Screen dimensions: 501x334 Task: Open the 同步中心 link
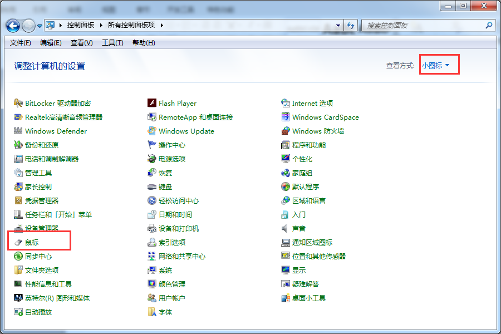[38, 256]
